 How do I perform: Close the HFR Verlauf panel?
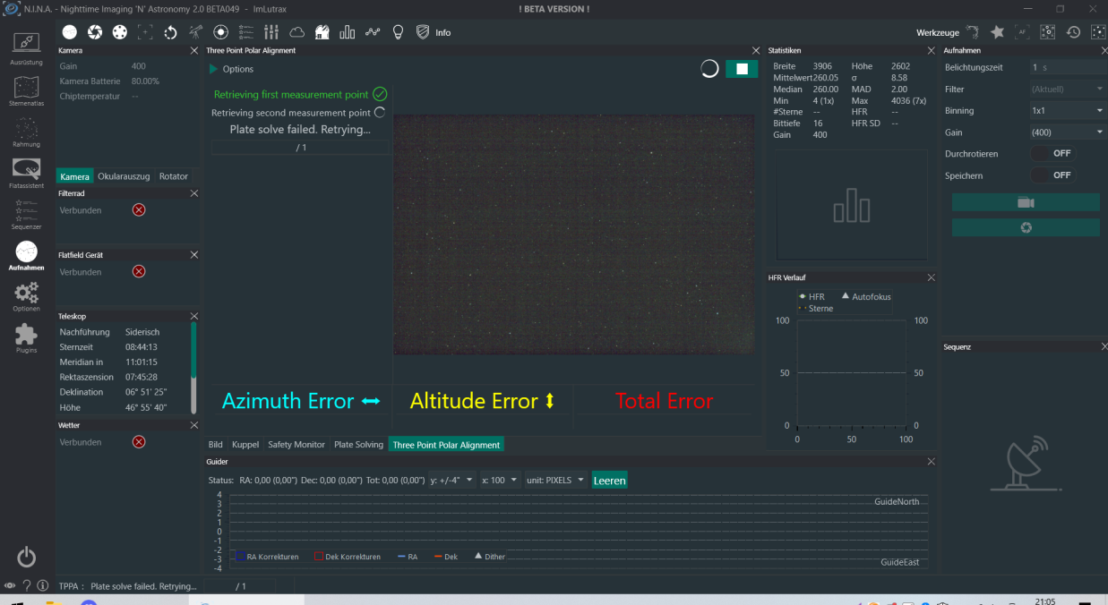point(931,277)
